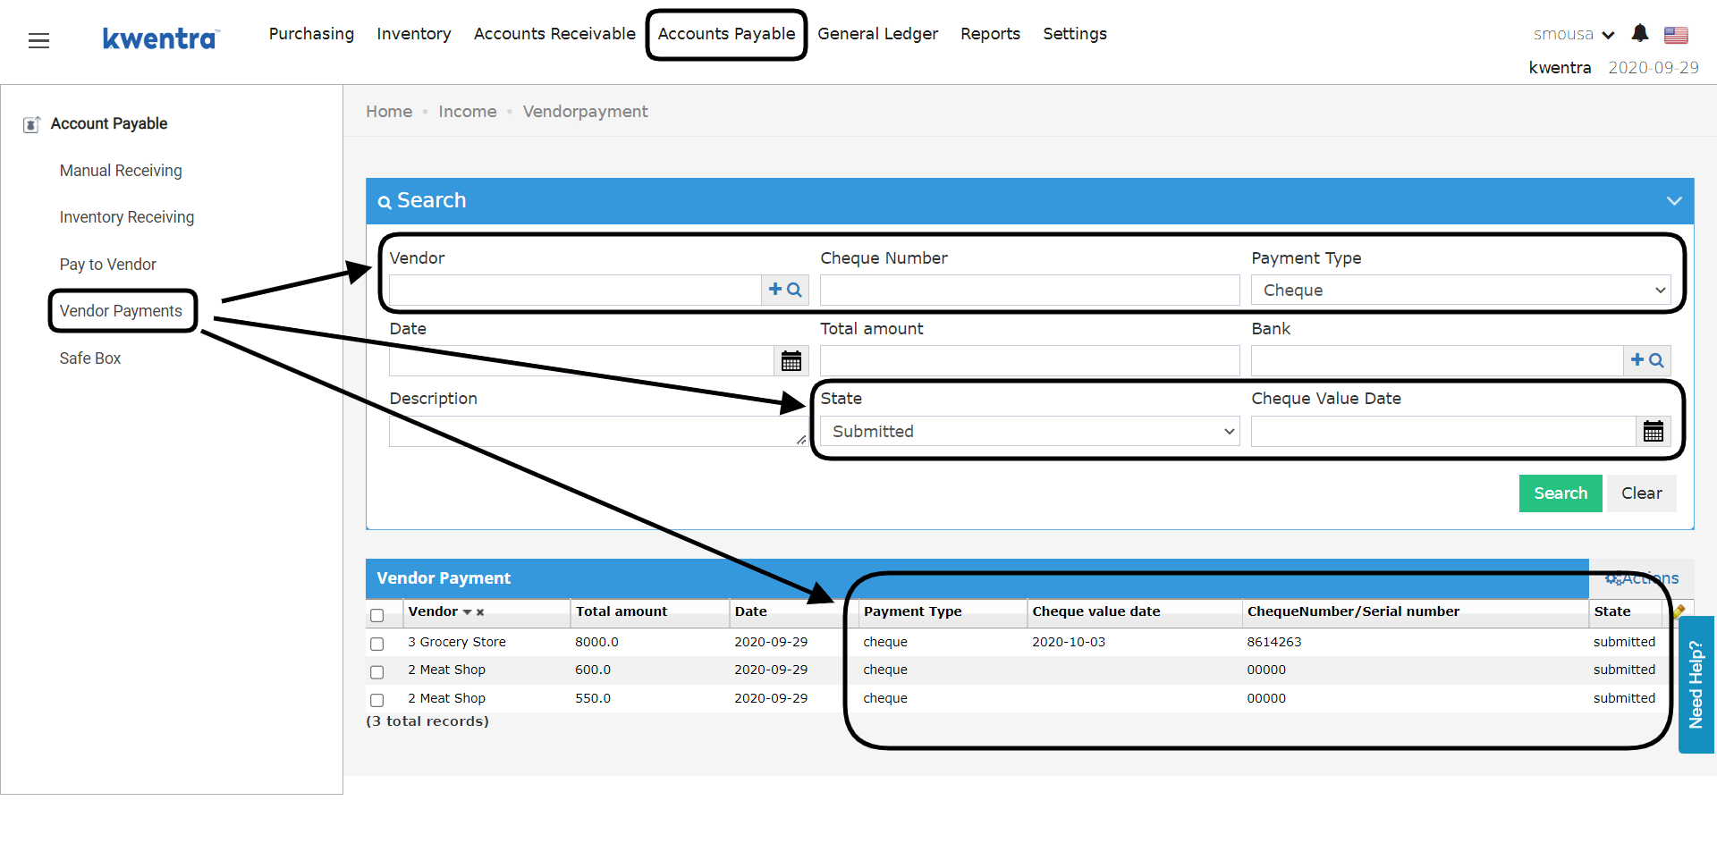Open the Cheque Value Date calendar picker
This screenshot has height=843, width=1717.
(1654, 432)
